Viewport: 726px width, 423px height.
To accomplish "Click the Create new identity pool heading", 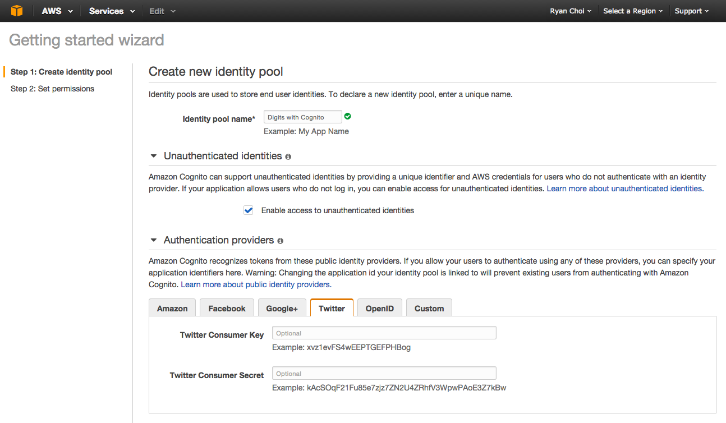I will point(216,71).
